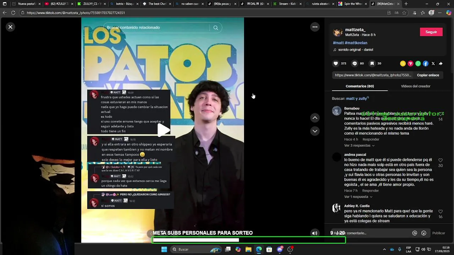Open File Explorer from the taskbar

point(248,249)
